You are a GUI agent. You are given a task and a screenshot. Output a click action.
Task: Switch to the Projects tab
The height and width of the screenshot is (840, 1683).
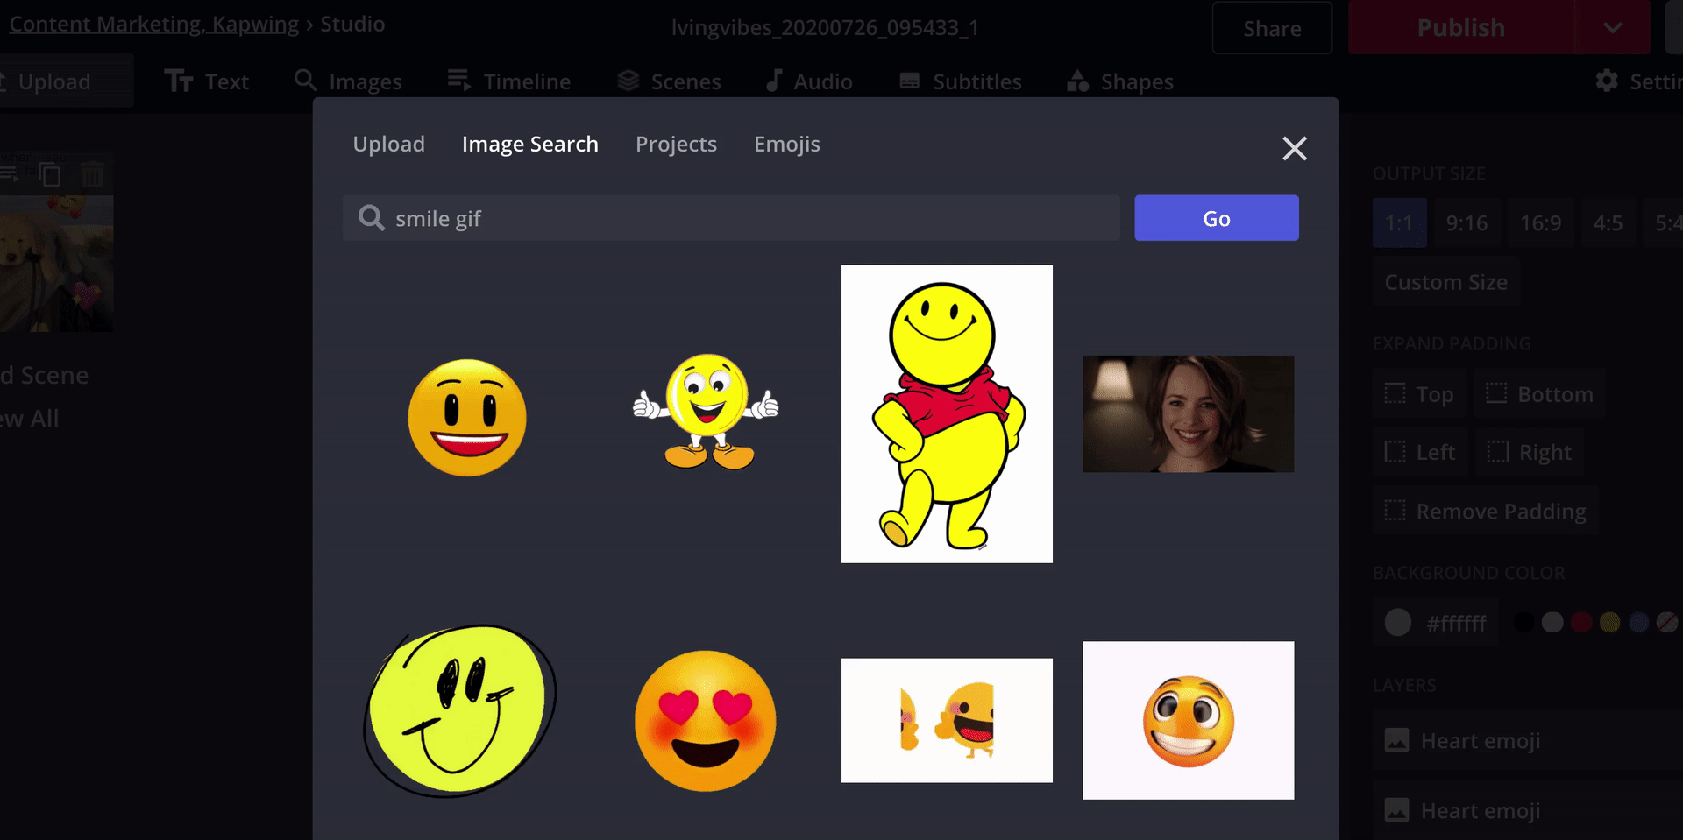point(676,145)
